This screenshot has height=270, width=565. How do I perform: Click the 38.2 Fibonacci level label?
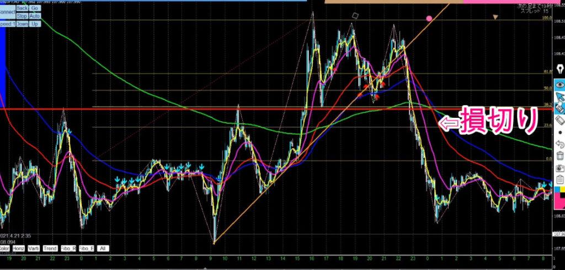coord(548,104)
